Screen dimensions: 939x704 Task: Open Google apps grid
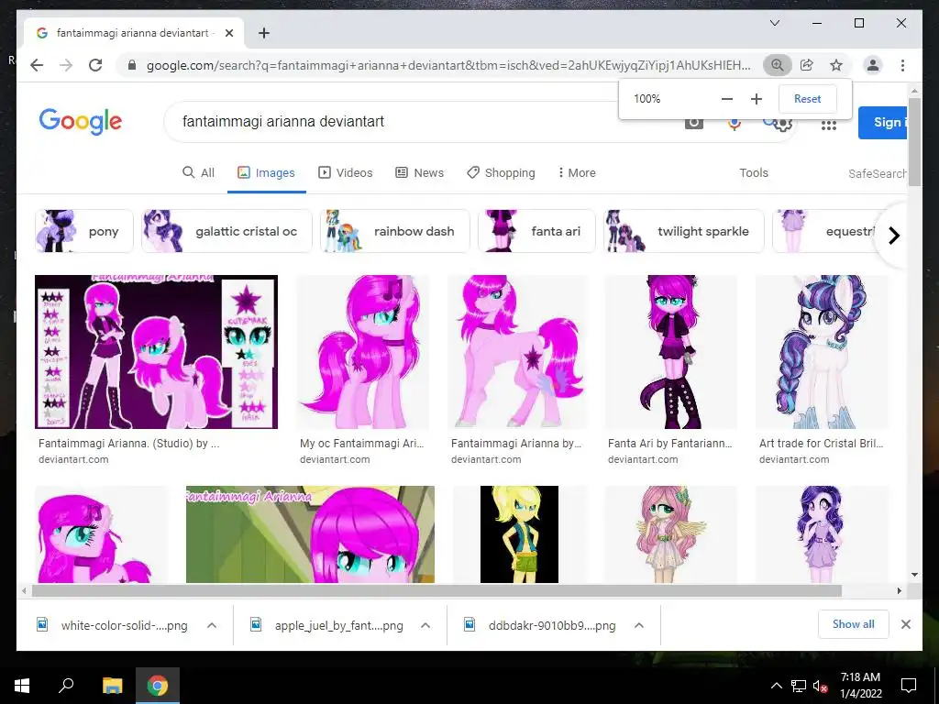[x=829, y=125]
